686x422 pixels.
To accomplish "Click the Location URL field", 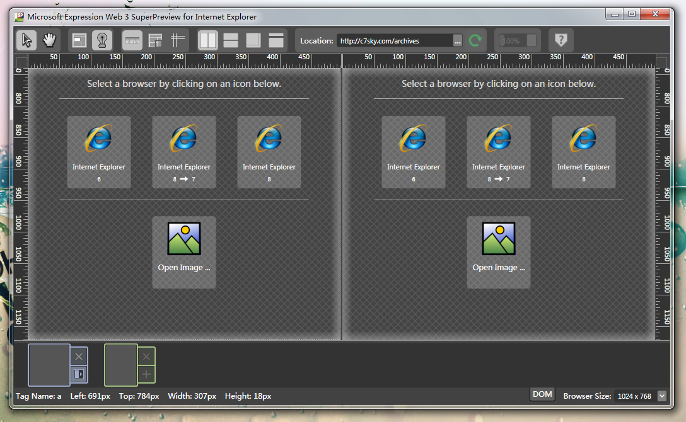I will tap(395, 41).
